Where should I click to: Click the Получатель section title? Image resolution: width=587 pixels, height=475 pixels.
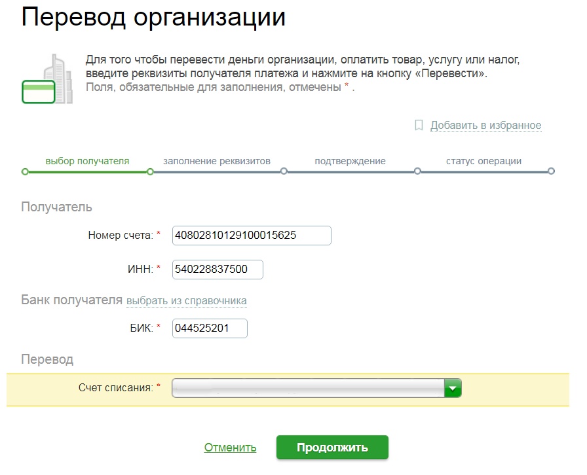pyautogui.click(x=56, y=207)
